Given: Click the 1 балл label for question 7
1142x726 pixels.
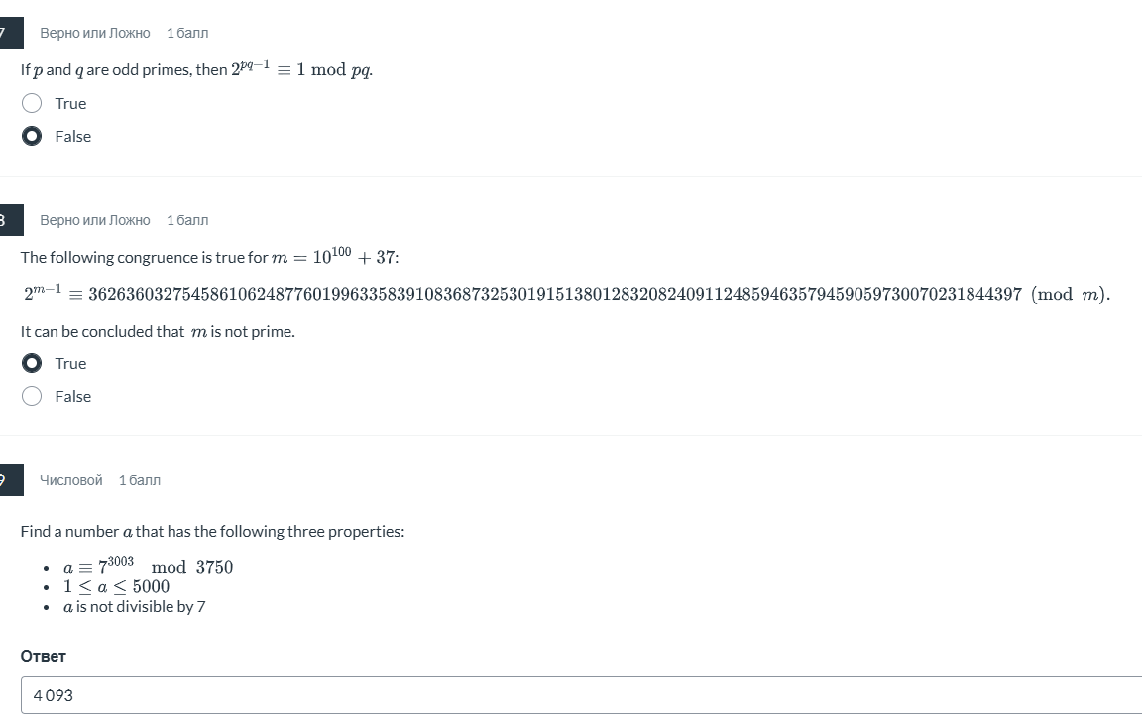Looking at the screenshot, I should point(186,33).
